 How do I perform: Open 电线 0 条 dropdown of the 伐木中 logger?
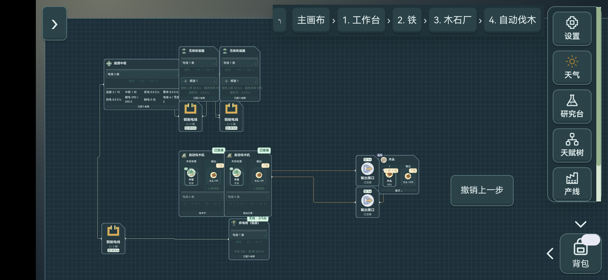(202, 197)
